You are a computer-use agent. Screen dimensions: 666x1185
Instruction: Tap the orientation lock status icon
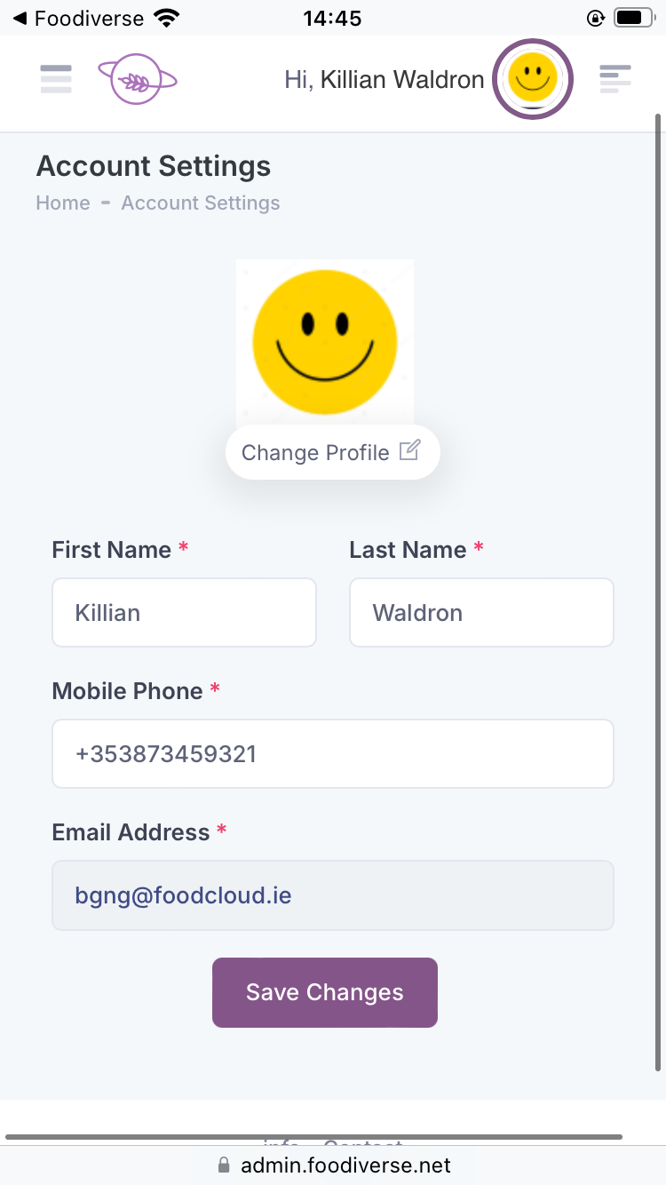595,18
